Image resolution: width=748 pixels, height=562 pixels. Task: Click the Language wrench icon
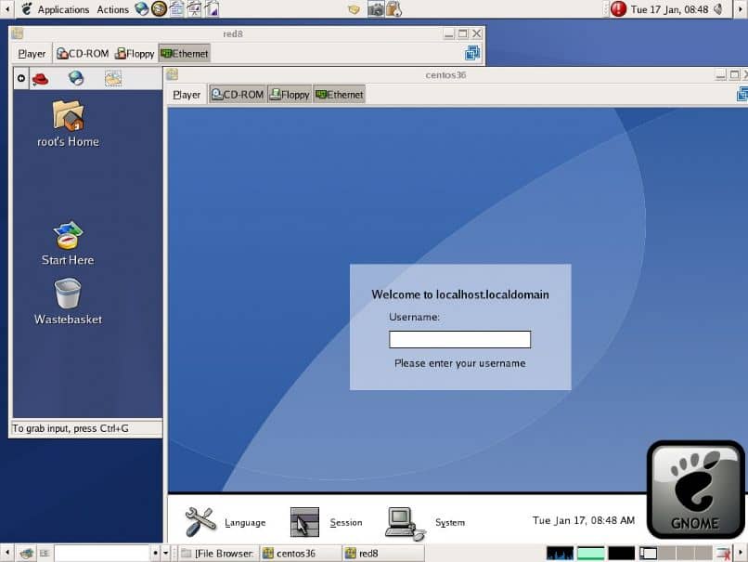tap(200, 521)
